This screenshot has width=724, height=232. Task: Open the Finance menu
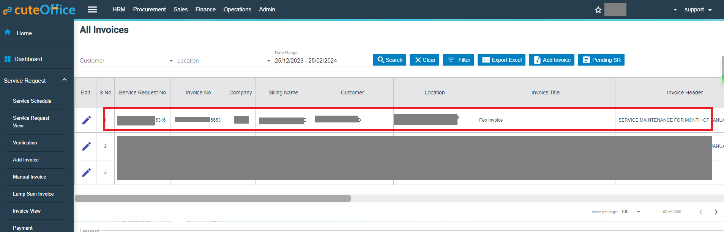tap(205, 9)
